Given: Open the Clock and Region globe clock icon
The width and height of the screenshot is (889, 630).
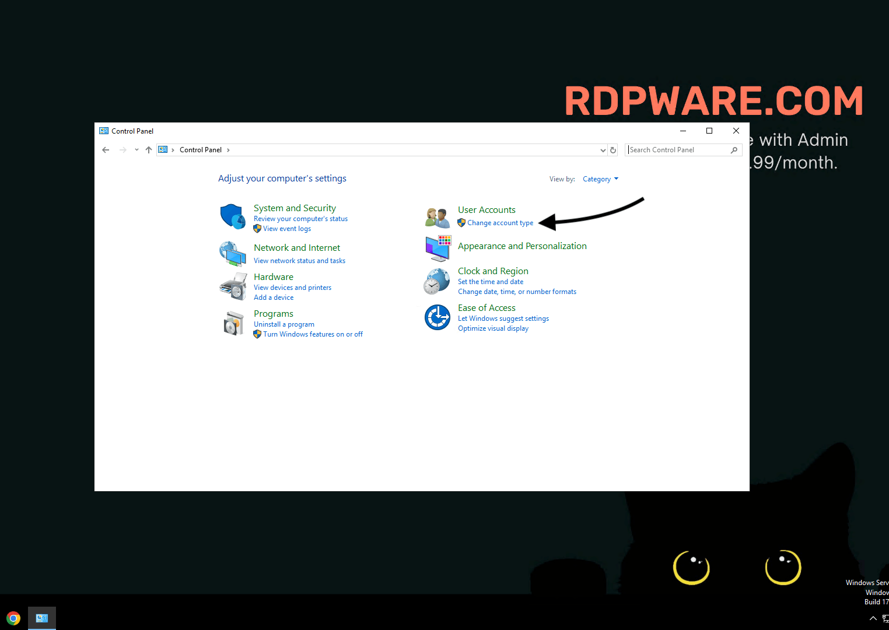Looking at the screenshot, I should [437, 282].
